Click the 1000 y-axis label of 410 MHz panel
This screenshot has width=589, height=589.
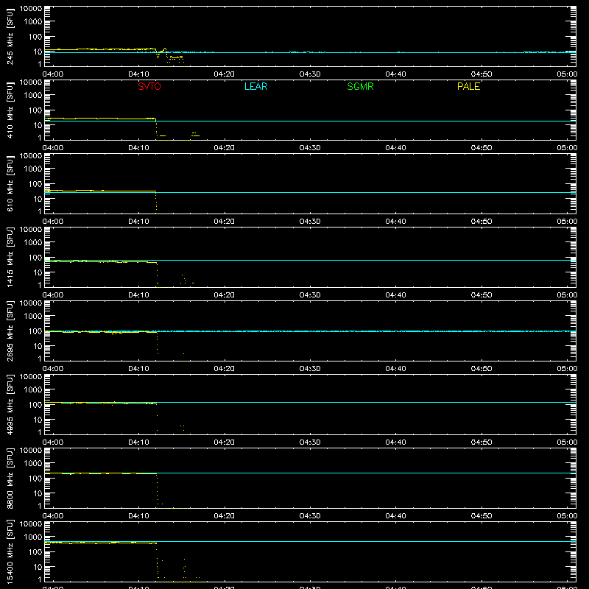click(33, 96)
